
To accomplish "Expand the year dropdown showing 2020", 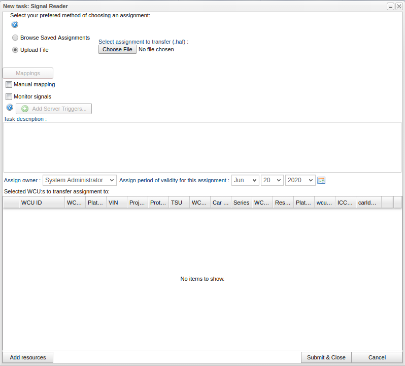I will tap(300, 180).
